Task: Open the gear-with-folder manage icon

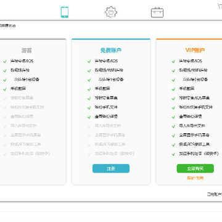Action: (x=111, y=12)
